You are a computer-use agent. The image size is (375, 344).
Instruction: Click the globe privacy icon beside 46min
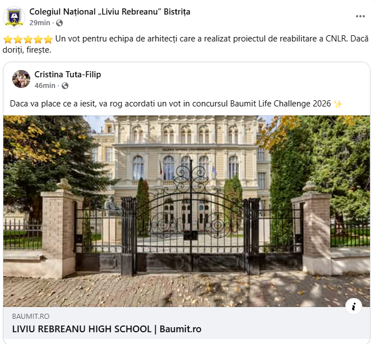[65, 86]
